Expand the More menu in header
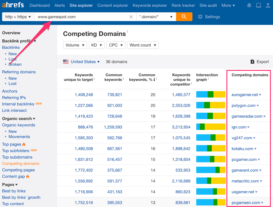This screenshot has height=207, width=273. pos(228,5)
